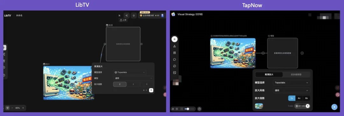Open the notification bell in LibTV
The height and width of the screenshot is (116, 344).
[x=133, y=16]
